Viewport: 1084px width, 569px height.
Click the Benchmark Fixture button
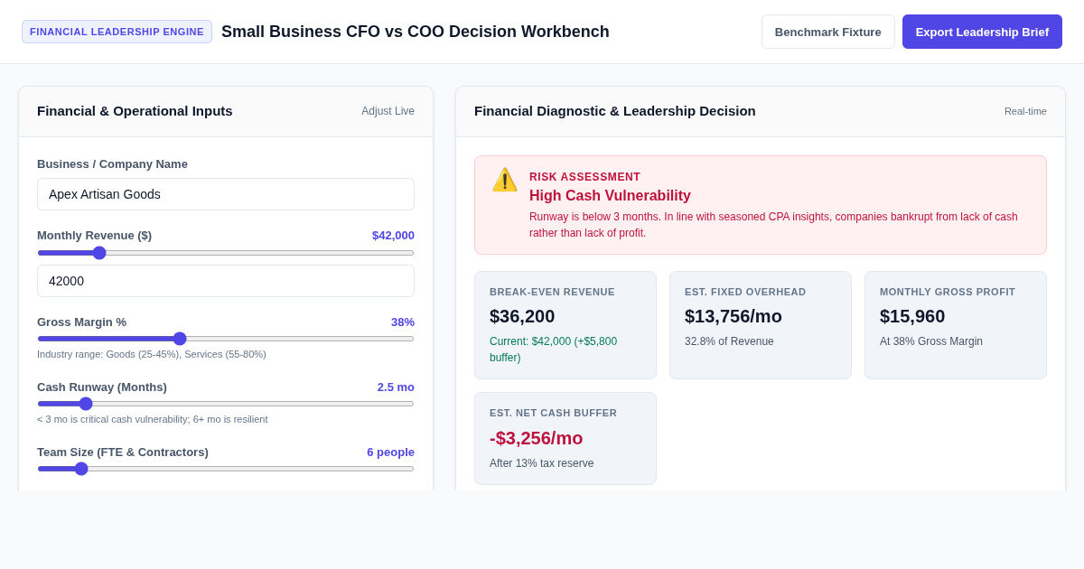(827, 32)
